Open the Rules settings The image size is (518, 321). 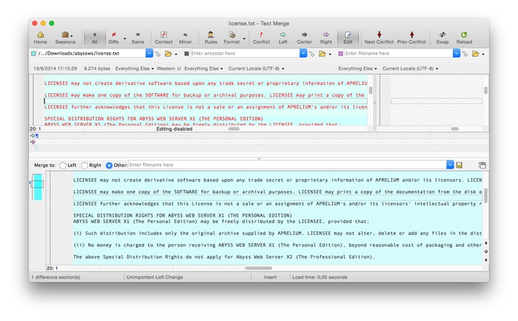point(211,38)
